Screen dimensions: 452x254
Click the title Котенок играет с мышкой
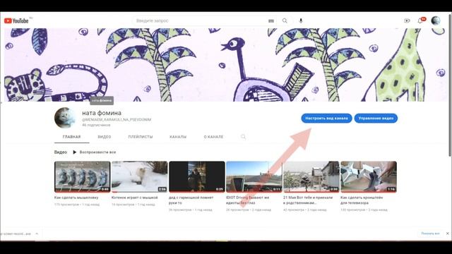[134, 198]
